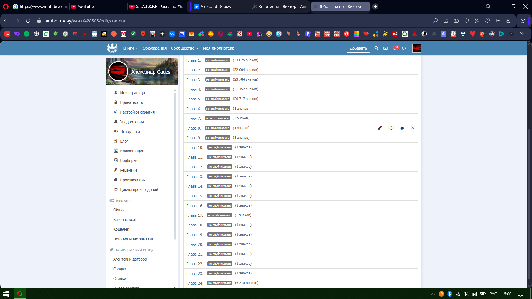Viewport: 532px width, 299px height.
Task: Click the browser extensions overflow chevron
Action: click(522, 34)
